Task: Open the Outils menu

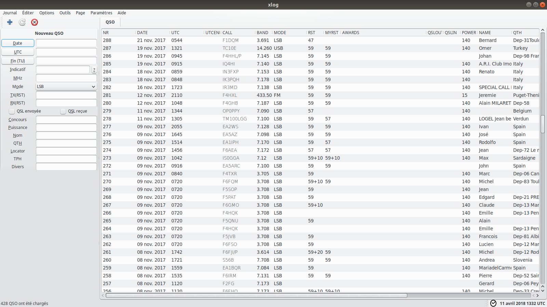Action: point(65,13)
